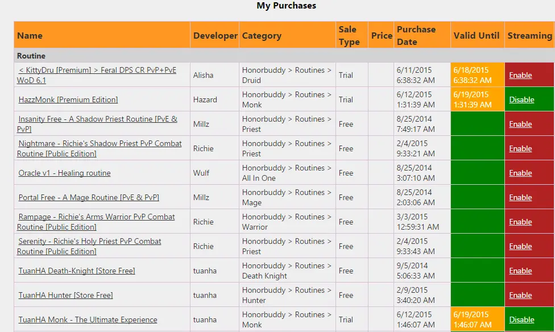Disable streaming for TuanHA Monk
Image resolution: width=555 pixels, height=332 pixels.
(x=521, y=319)
